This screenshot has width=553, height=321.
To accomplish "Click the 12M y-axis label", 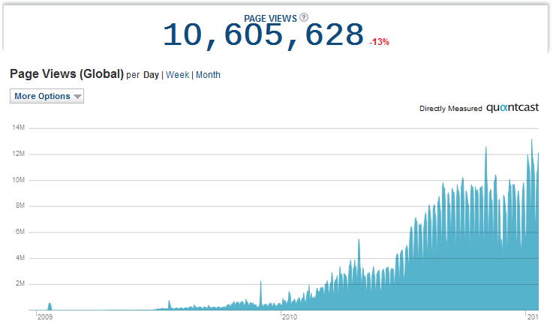I will [x=18, y=154].
